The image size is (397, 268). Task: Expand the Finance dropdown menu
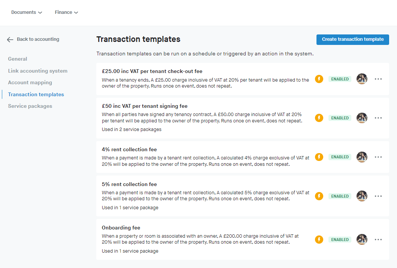66,12
